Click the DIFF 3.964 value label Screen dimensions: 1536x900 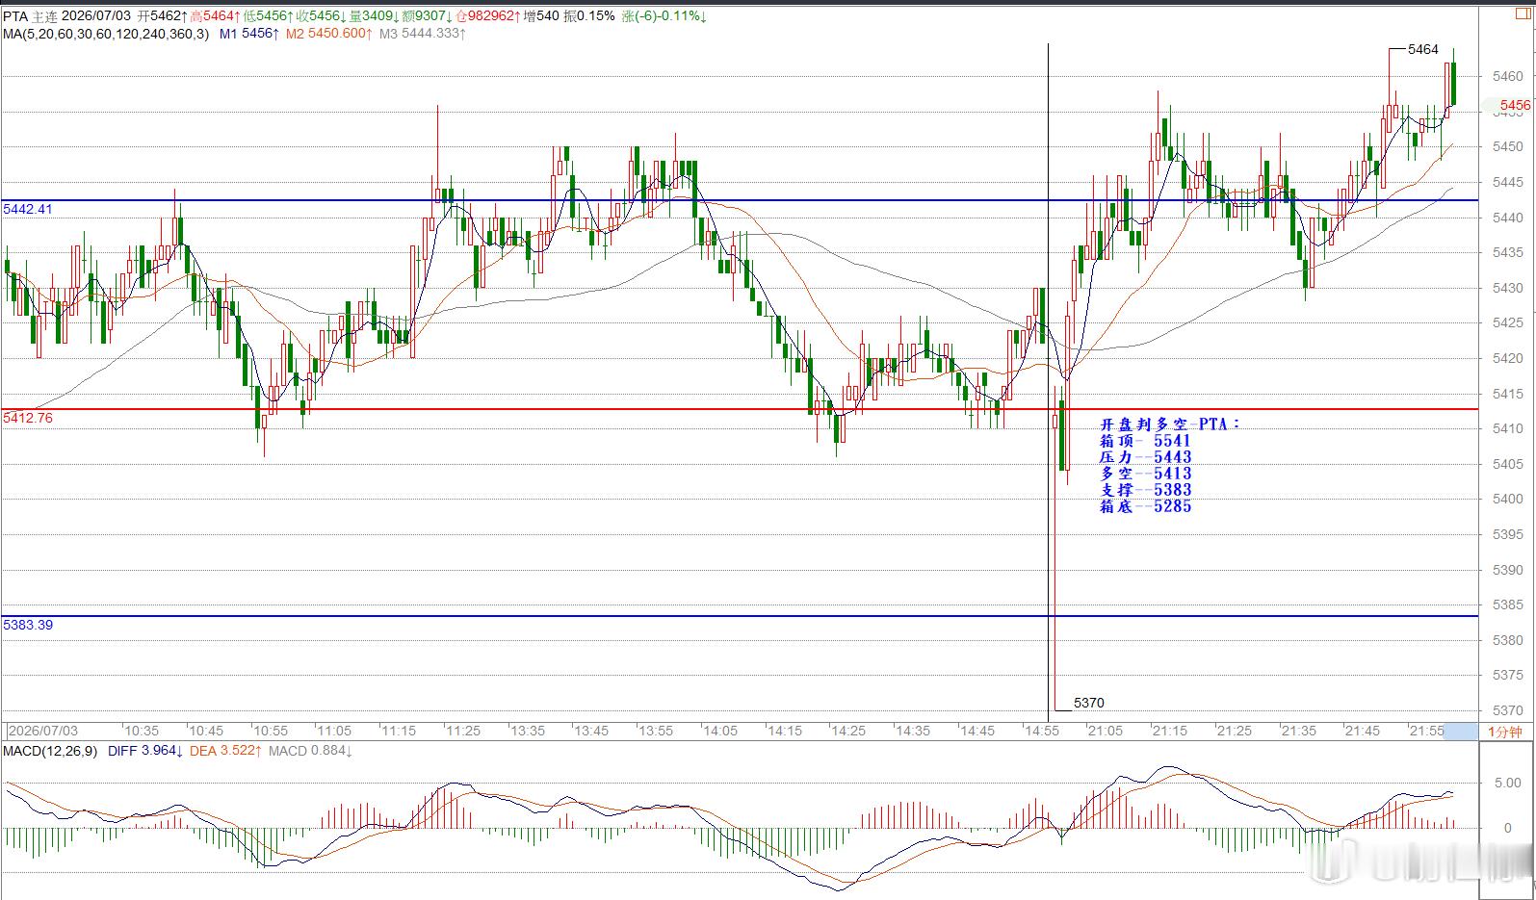(x=145, y=751)
